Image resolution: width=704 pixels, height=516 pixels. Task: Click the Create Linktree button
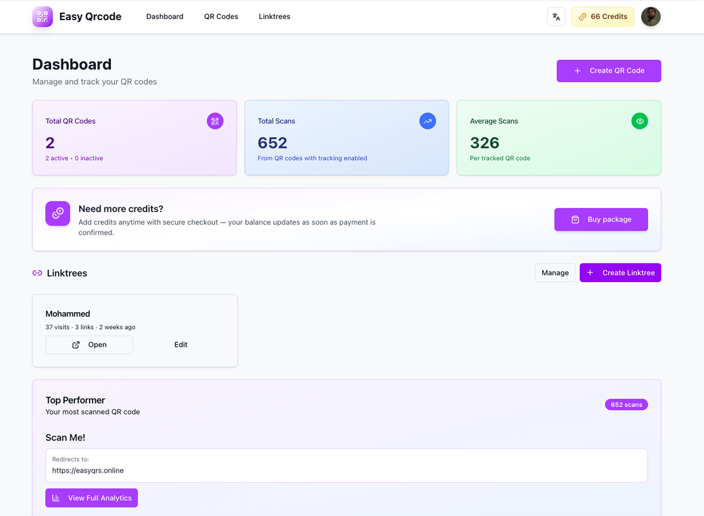pyautogui.click(x=620, y=273)
